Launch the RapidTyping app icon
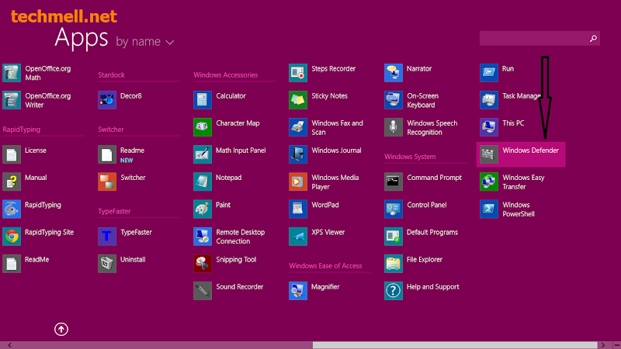 12,209
